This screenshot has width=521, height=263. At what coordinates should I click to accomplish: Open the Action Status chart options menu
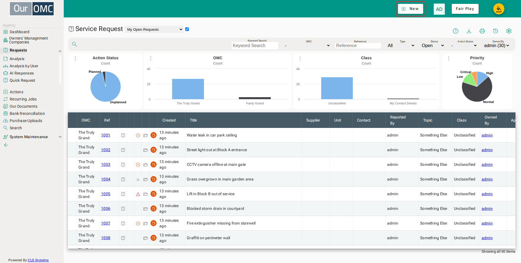pyautogui.click(x=75, y=58)
